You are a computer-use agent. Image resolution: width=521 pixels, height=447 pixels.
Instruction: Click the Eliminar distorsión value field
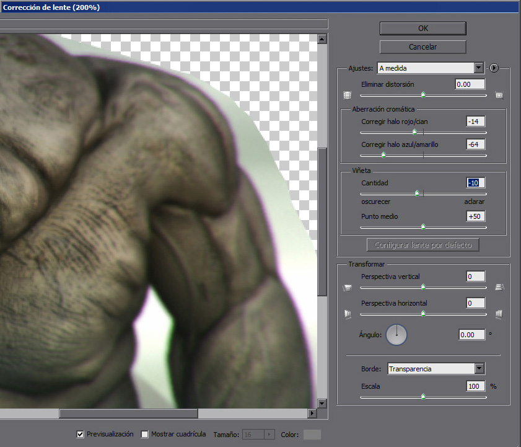coord(470,84)
